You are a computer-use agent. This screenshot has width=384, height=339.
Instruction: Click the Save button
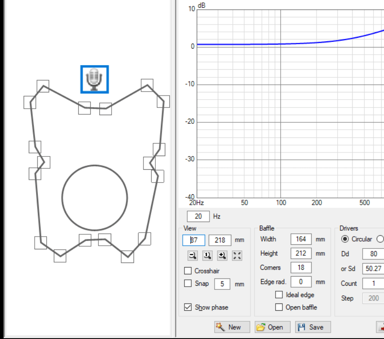coord(313,327)
